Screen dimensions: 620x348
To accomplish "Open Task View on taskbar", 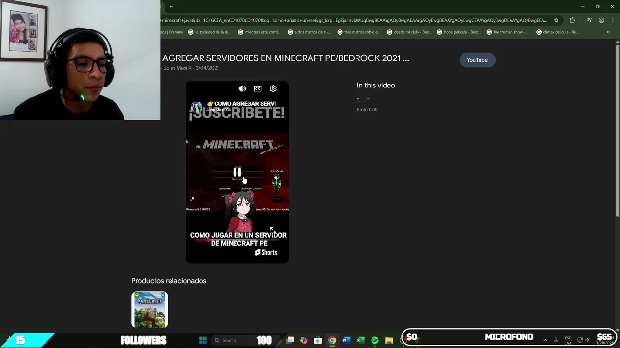I will [290, 340].
